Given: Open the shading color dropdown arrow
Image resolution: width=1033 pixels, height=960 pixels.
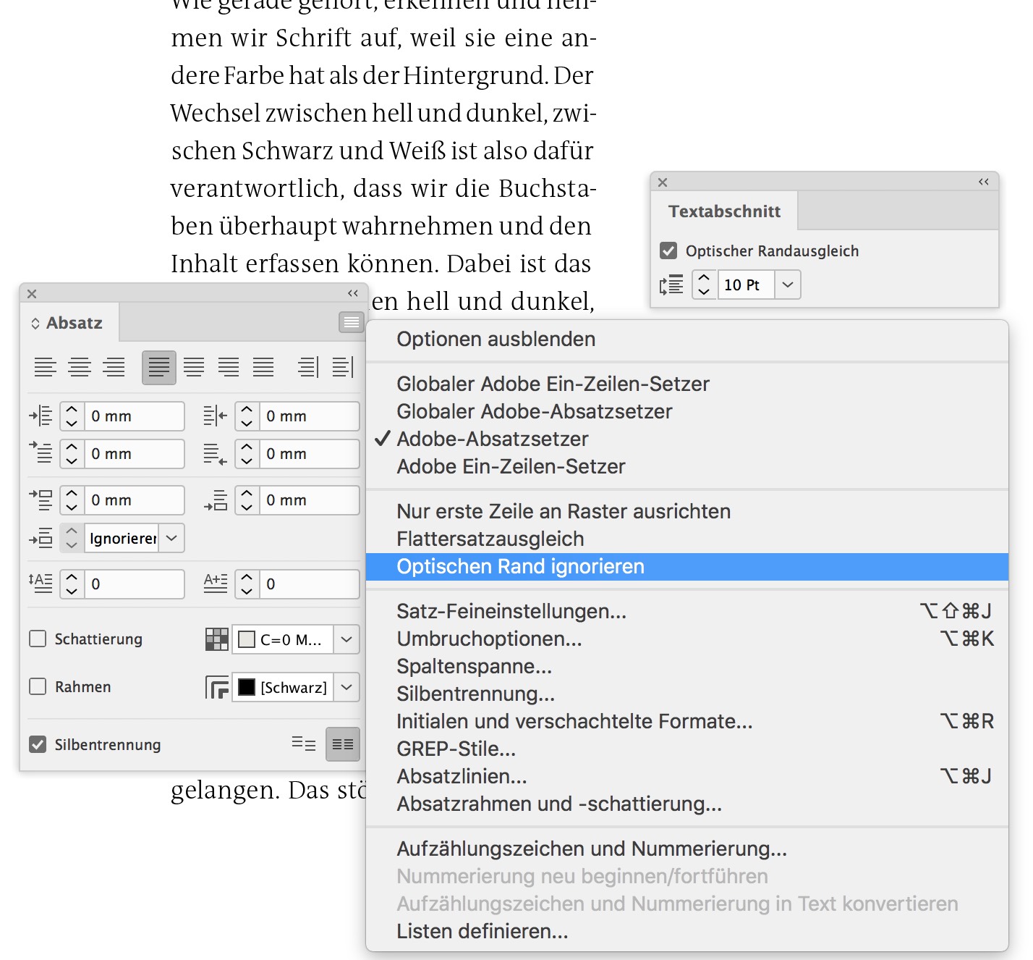Looking at the screenshot, I should [x=347, y=639].
